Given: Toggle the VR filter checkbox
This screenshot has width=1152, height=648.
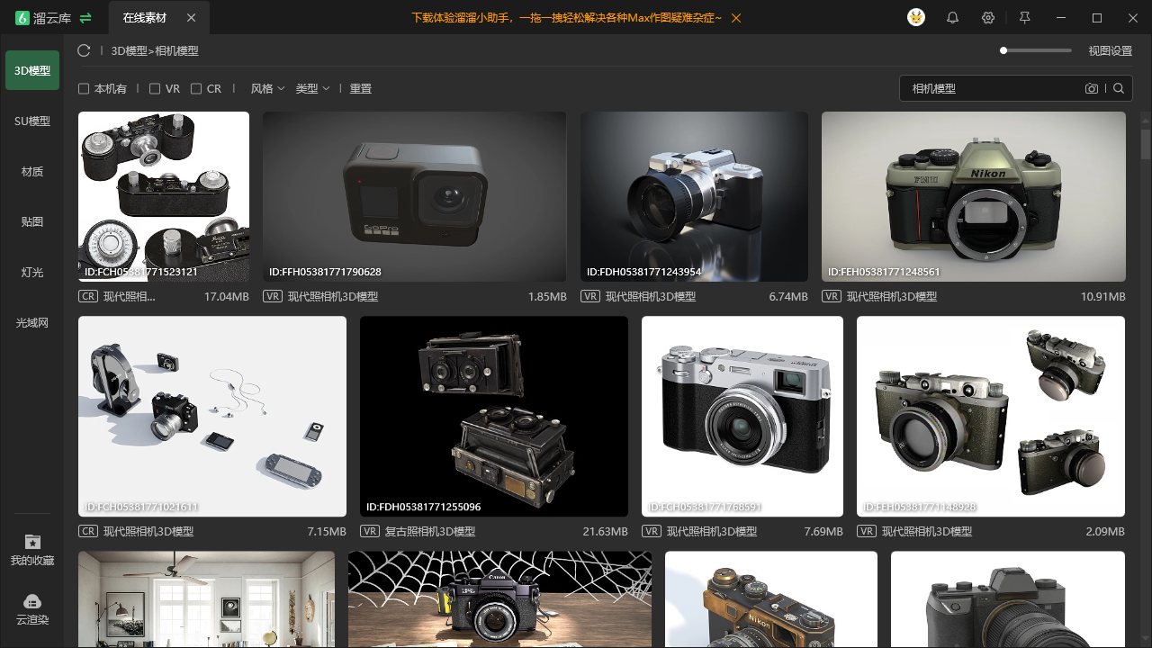Looking at the screenshot, I should coord(155,89).
